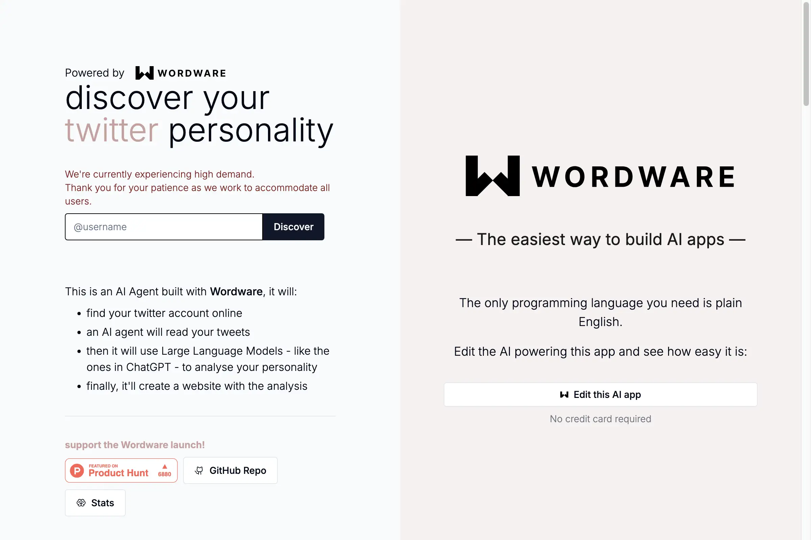
Task: Click the Product Hunt featured badge
Action: 121,470
